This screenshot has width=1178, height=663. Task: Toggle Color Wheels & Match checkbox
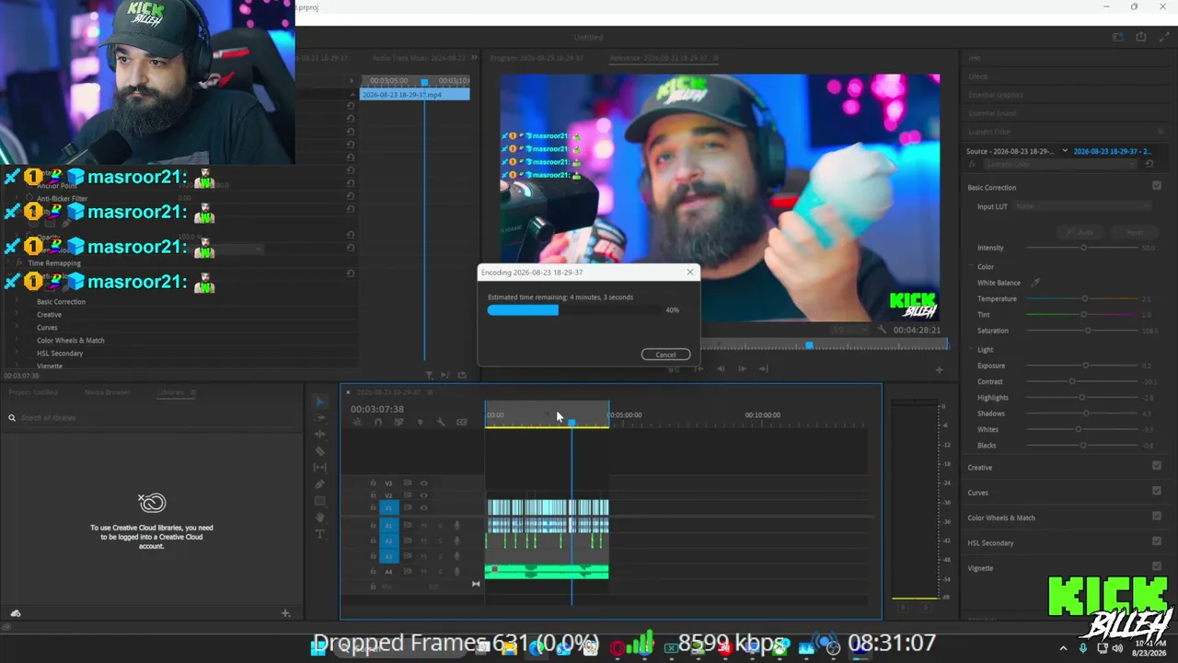point(1157,516)
